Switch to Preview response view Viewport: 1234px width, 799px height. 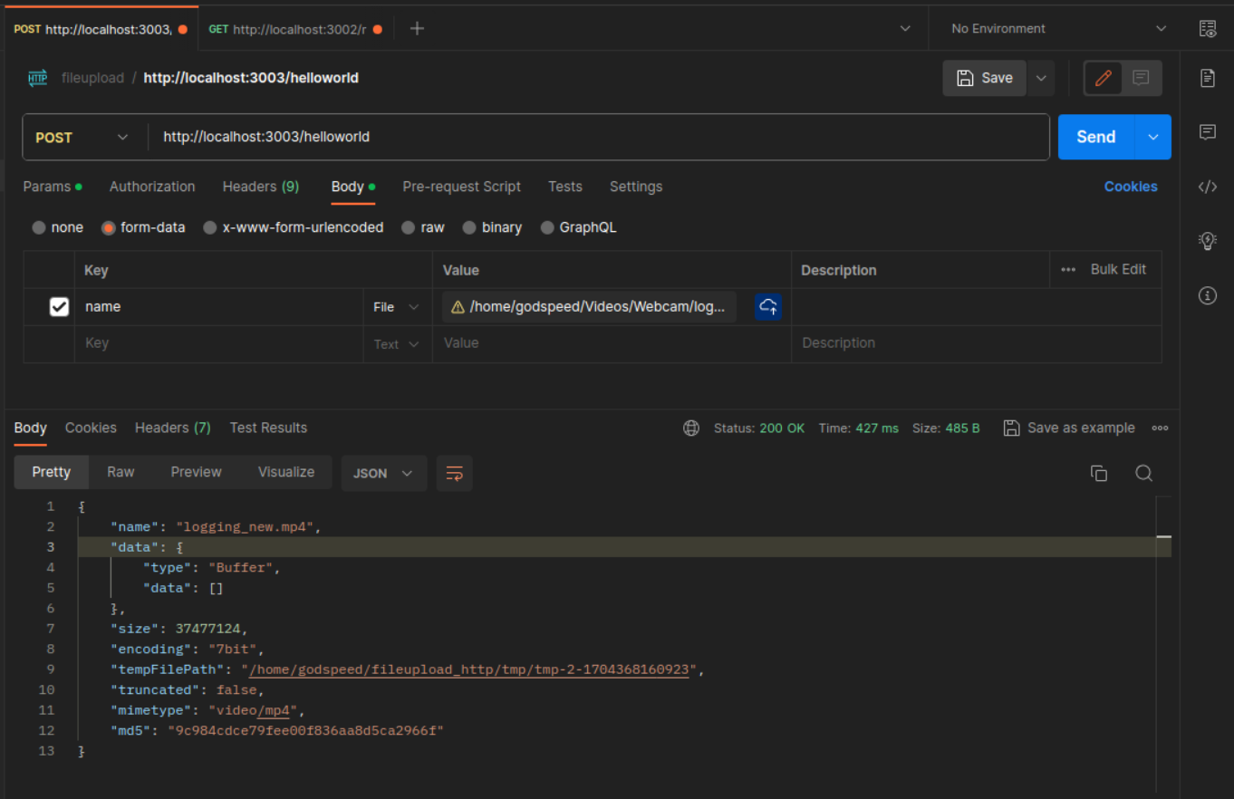click(197, 472)
